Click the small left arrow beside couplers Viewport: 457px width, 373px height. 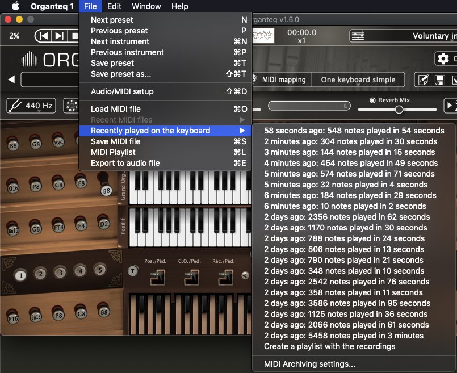tap(245, 275)
